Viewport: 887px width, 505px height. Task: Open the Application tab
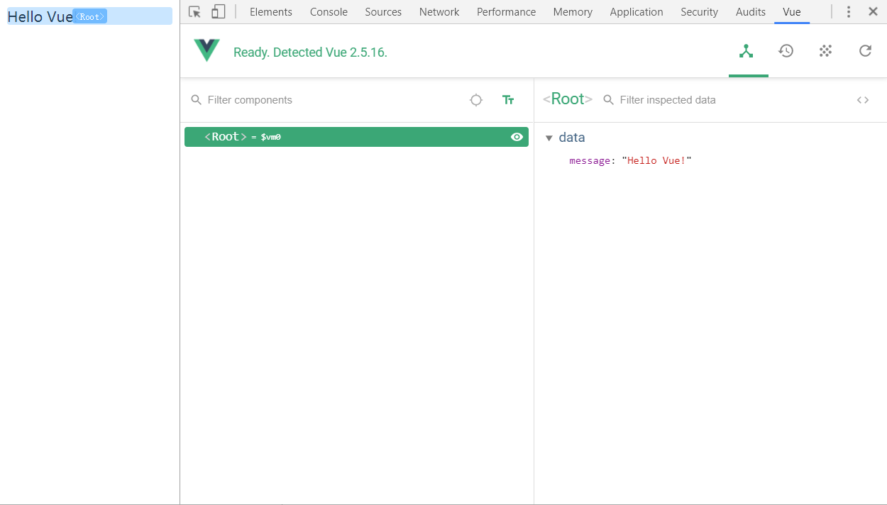coord(637,12)
